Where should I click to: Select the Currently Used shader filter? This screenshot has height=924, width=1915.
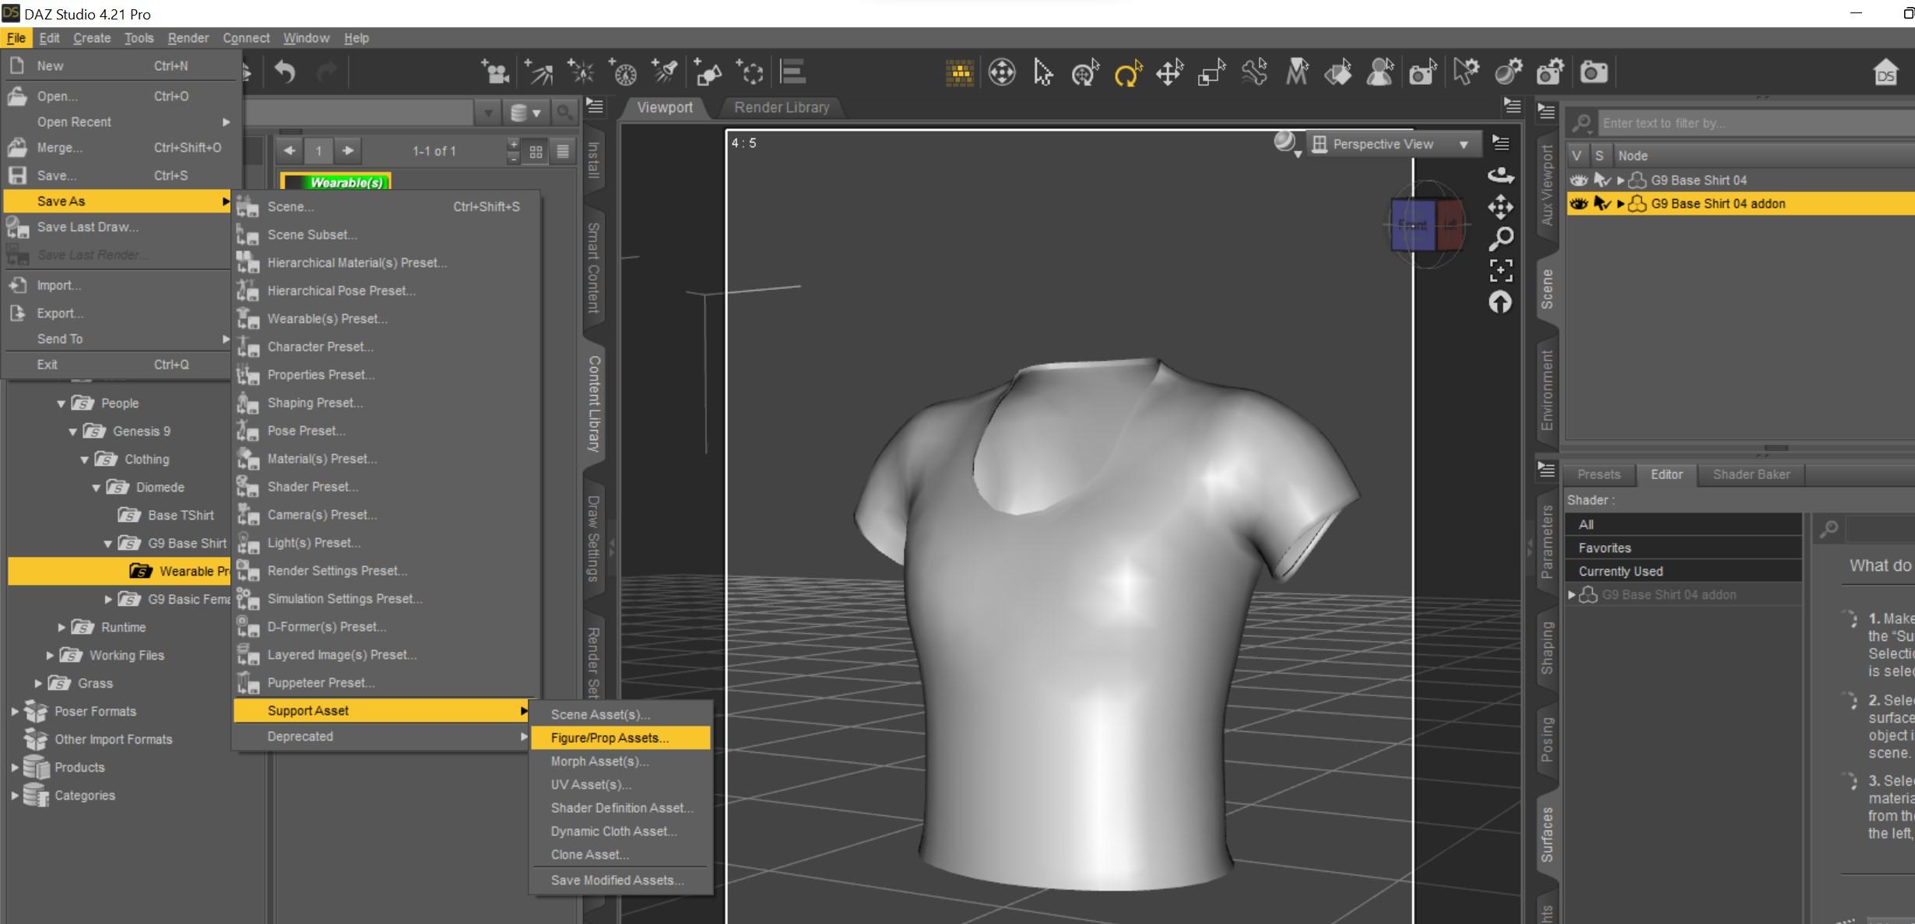click(1621, 572)
